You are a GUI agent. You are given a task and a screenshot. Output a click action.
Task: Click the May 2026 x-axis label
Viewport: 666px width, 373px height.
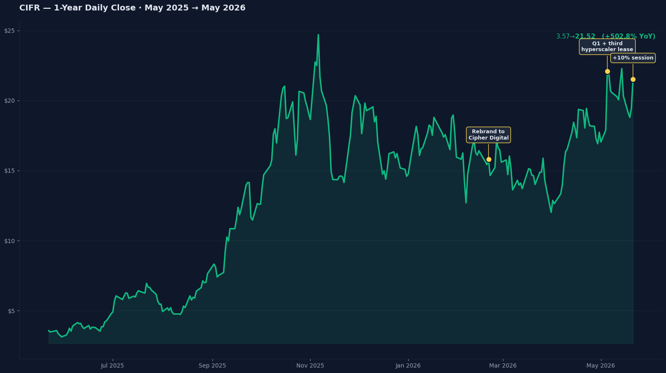tap(601, 366)
